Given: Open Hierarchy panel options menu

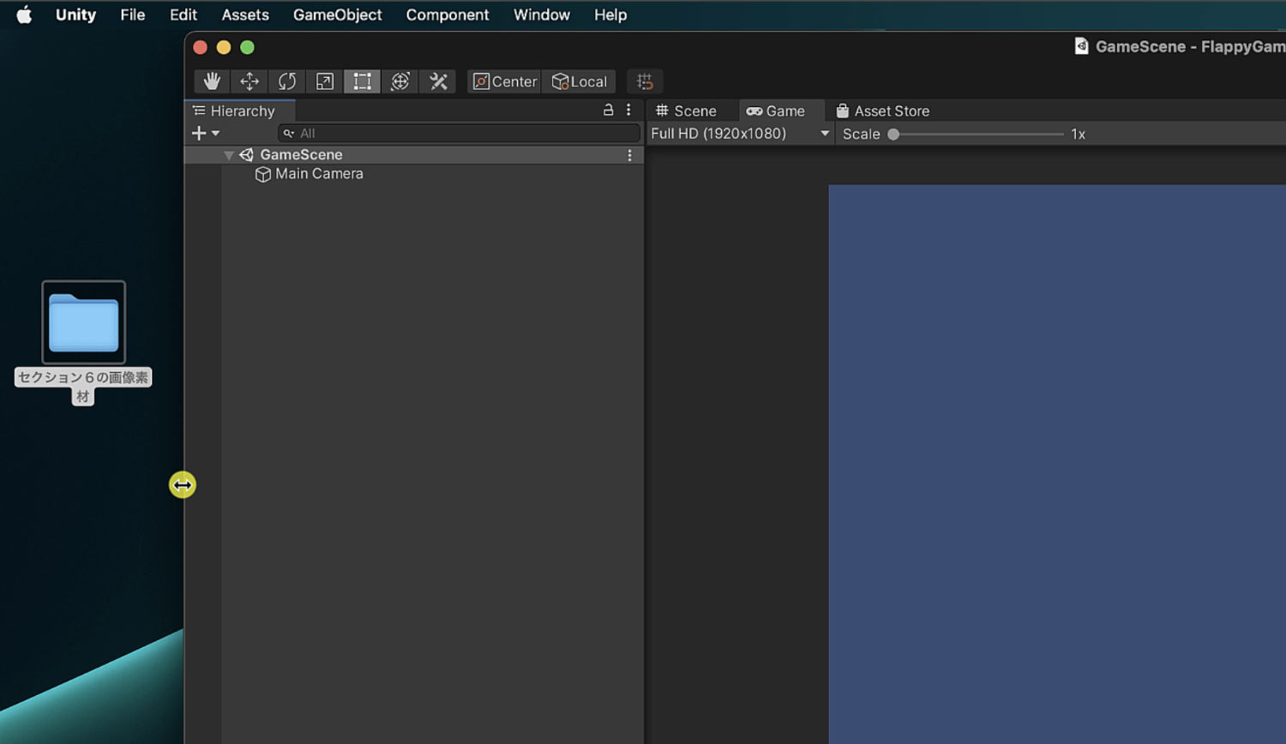Looking at the screenshot, I should click(628, 110).
